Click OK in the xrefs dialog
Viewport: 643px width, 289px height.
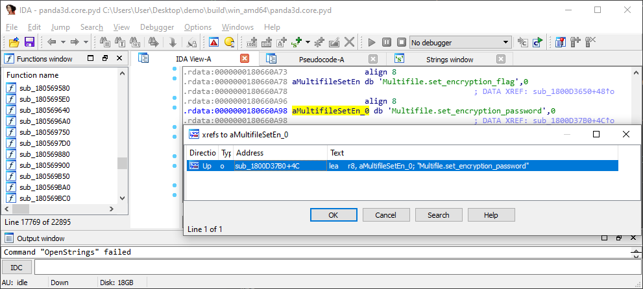[334, 215]
